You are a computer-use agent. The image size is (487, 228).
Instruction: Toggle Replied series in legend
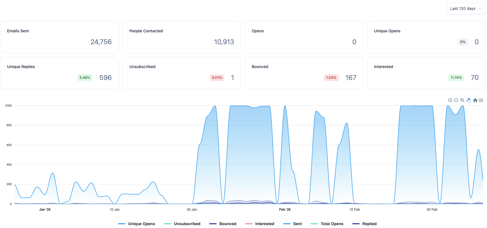tap(364, 224)
